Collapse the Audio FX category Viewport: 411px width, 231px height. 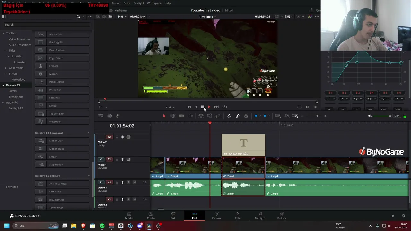3,103
